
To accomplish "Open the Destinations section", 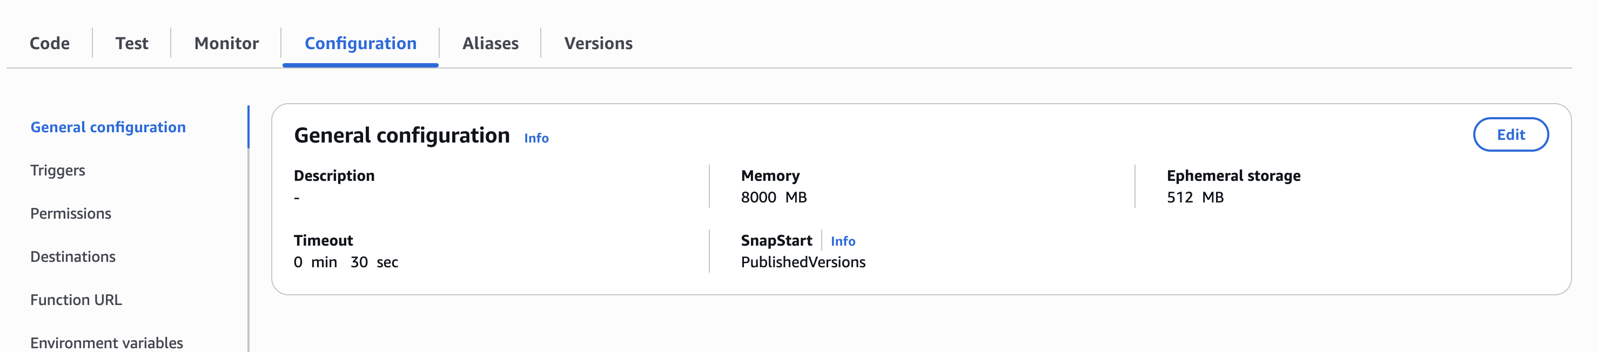I will pyautogui.click(x=72, y=256).
